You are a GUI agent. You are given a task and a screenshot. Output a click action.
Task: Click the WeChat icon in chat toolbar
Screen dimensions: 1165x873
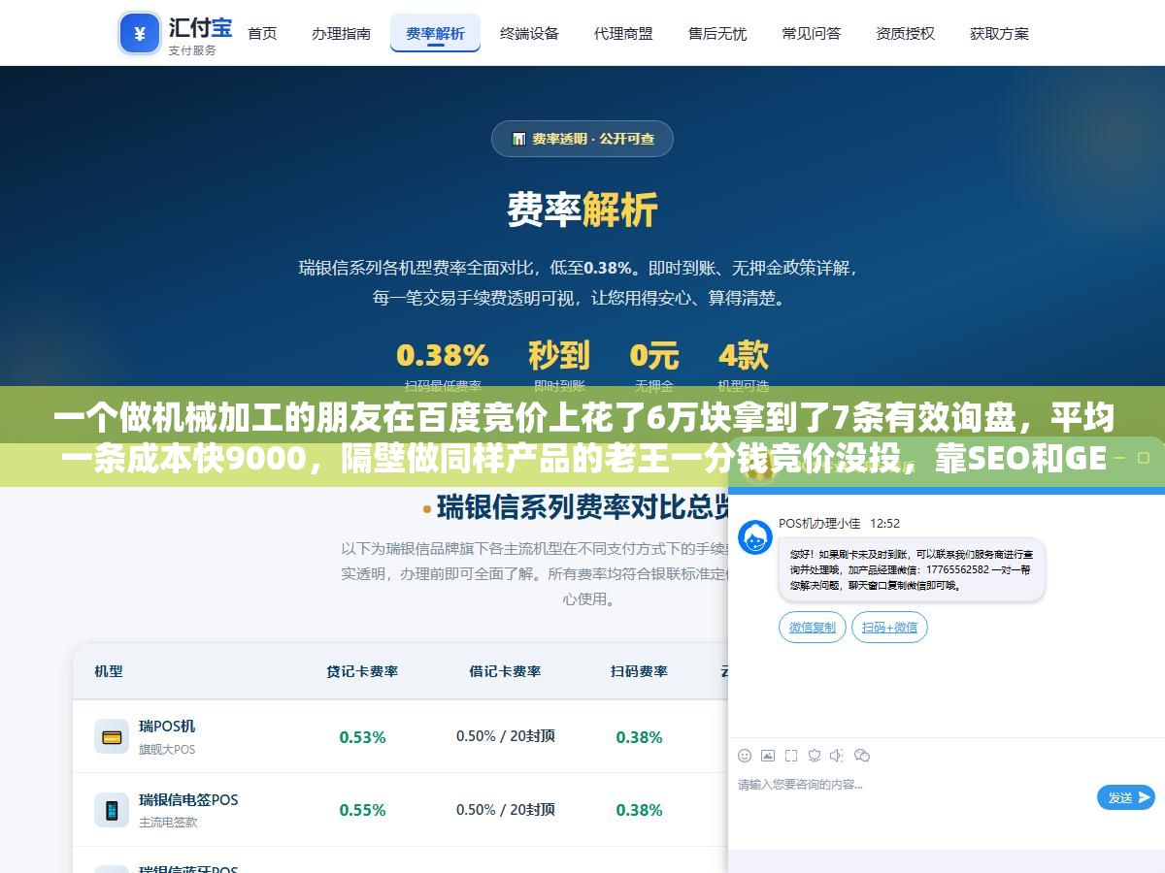(862, 756)
